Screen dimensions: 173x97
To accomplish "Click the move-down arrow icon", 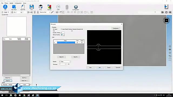I will pos(38,12).
